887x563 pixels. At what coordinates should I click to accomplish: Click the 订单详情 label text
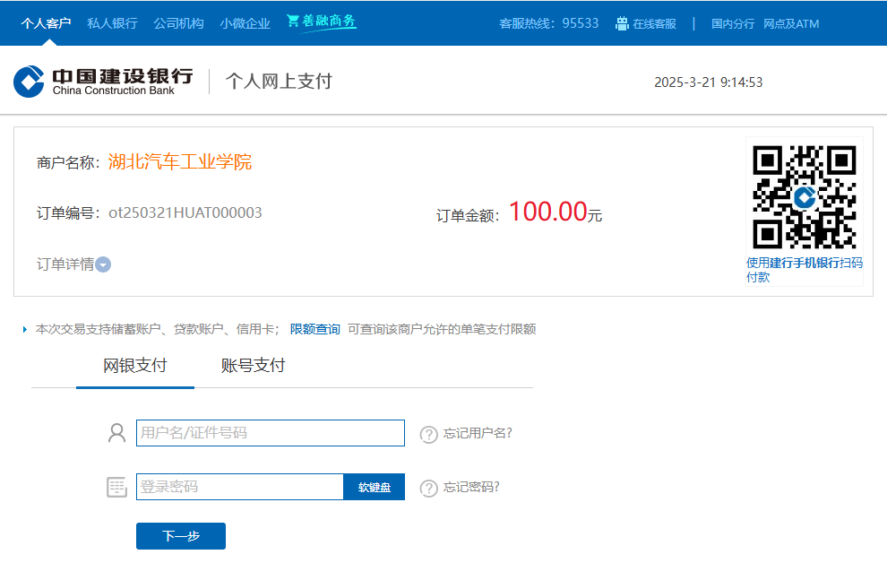tap(65, 264)
